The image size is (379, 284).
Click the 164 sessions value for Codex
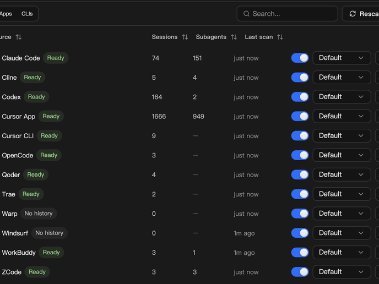[157, 97]
